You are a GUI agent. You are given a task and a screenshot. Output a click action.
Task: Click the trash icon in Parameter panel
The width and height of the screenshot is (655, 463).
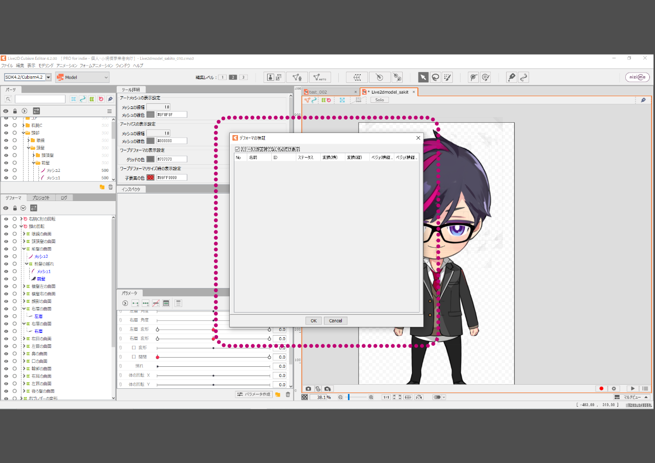tap(288, 394)
